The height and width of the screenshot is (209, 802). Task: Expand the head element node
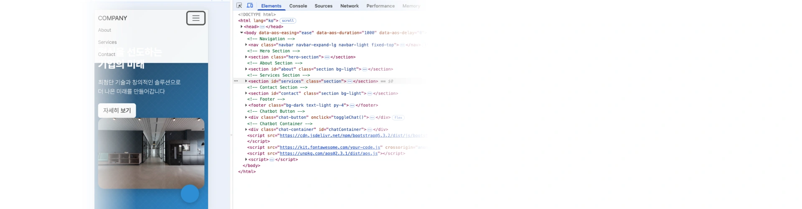[x=242, y=27]
